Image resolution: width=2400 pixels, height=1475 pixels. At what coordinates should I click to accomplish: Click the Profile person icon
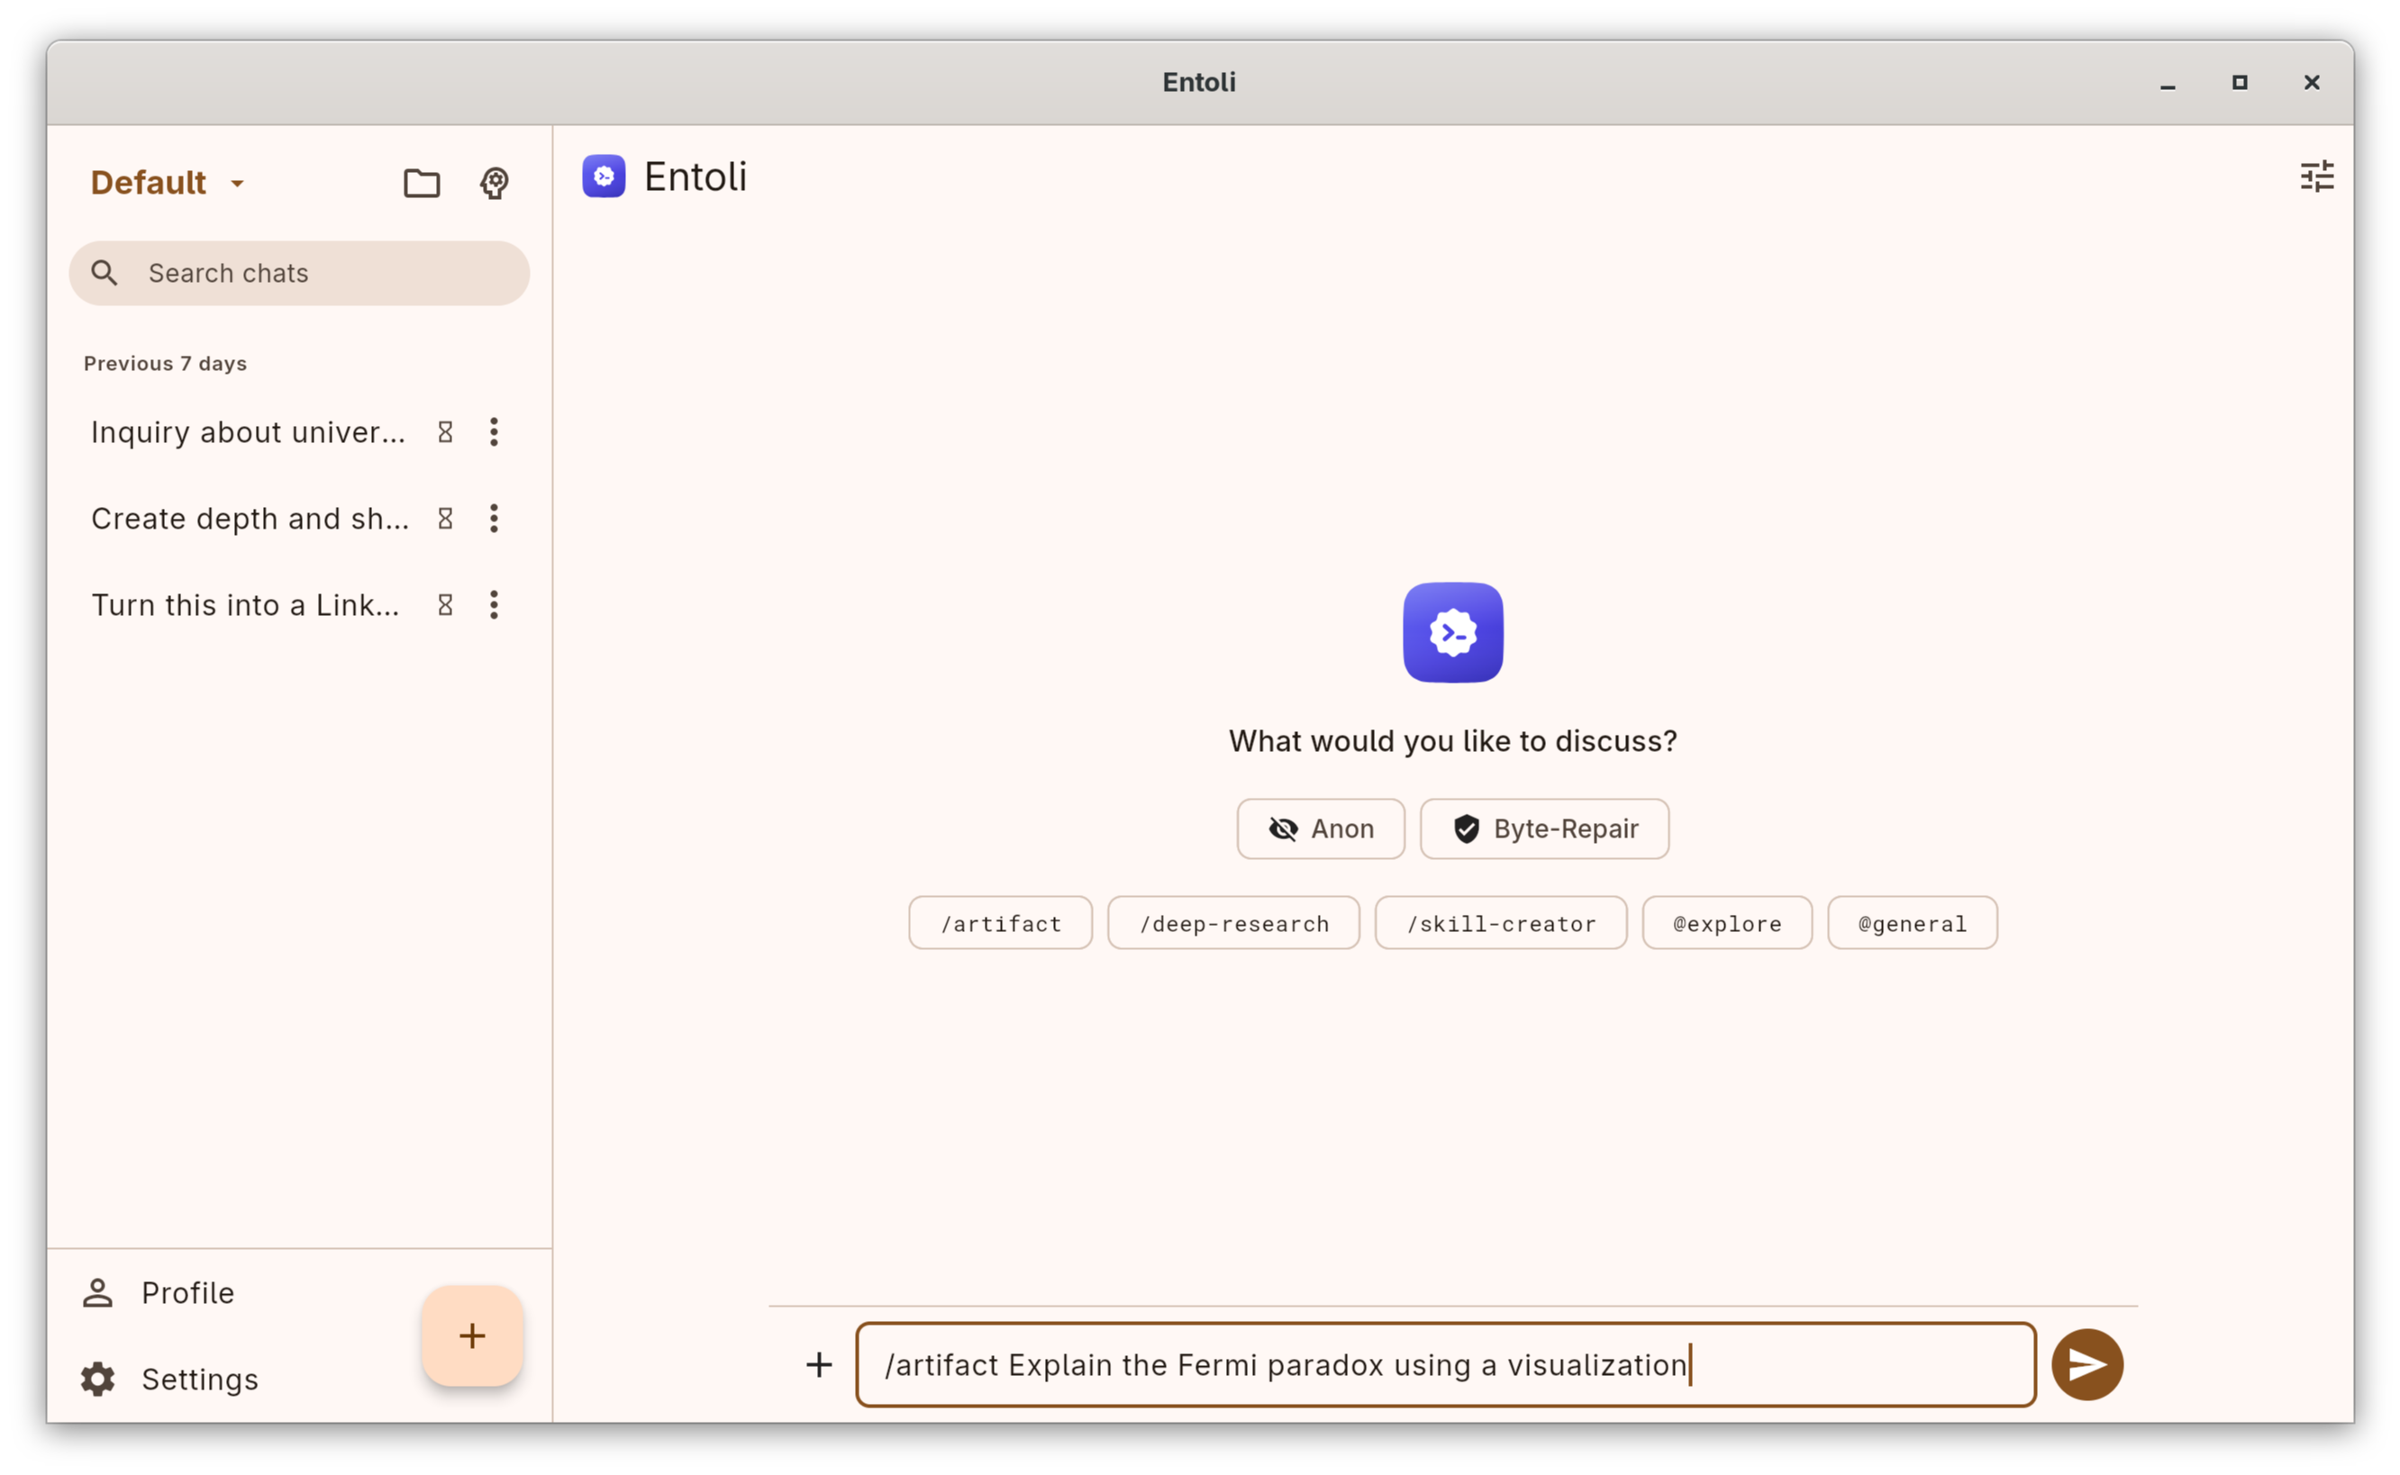[x=97, y=1292]
